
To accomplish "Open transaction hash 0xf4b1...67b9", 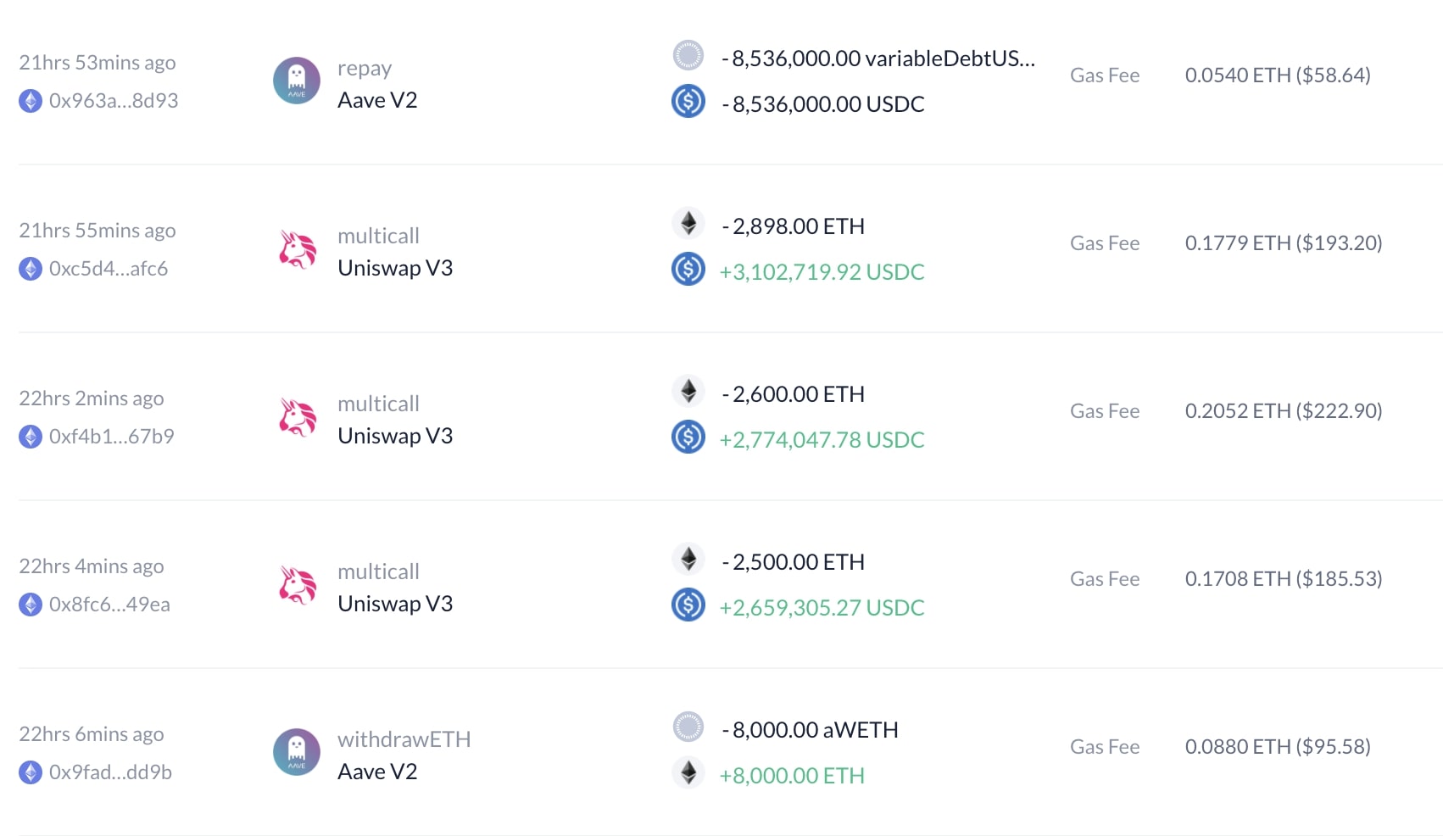I will pos(111,437).
